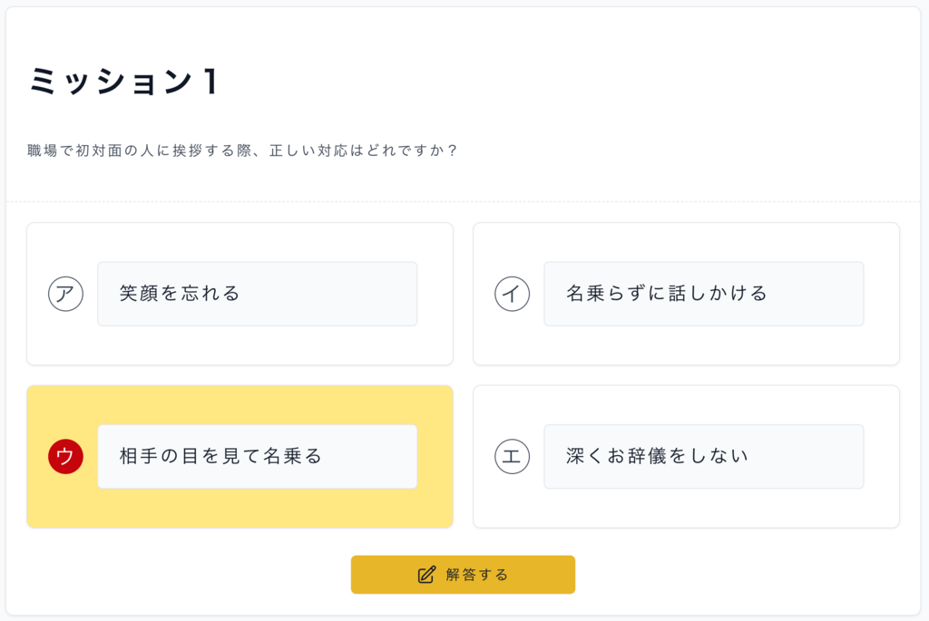The image size is (929, 621).
Task: Click the dashed divider below the question
Action: pyautogui.click(x=463, y=201)
